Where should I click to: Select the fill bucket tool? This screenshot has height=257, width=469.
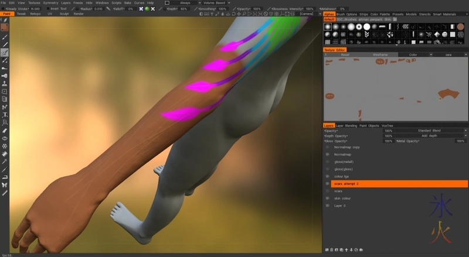pyautogui.click(x=5, y=153)
